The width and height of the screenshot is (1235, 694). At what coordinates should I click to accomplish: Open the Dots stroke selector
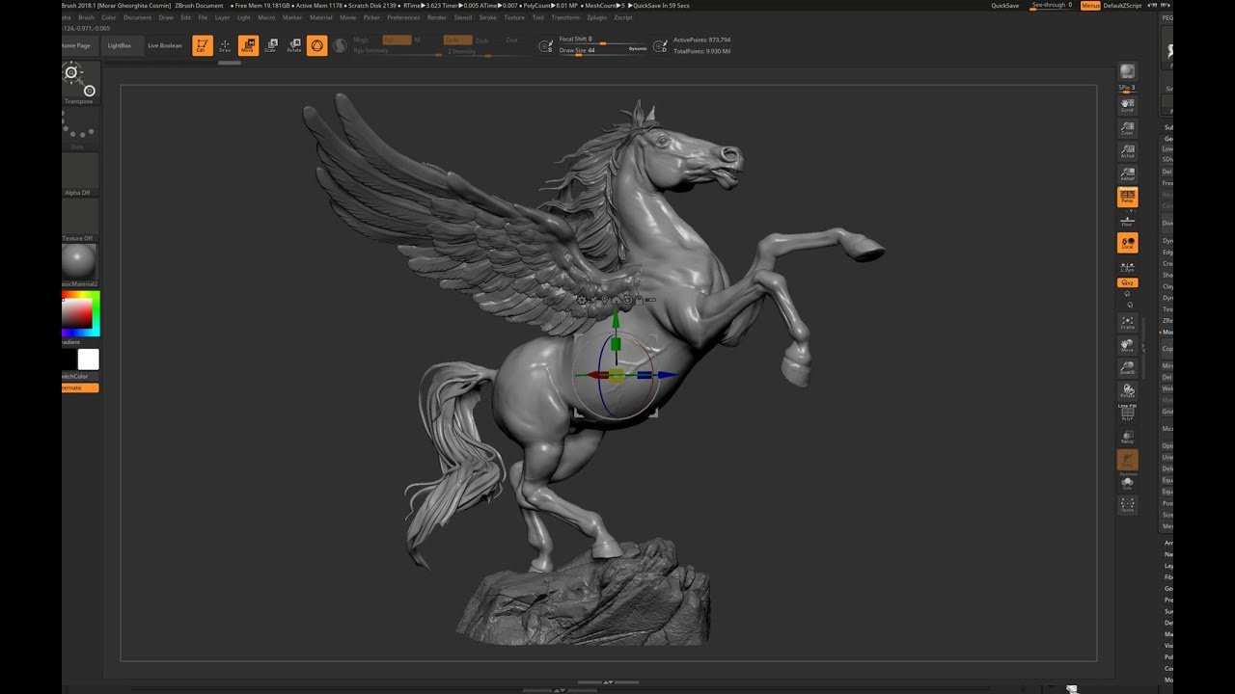79,129
